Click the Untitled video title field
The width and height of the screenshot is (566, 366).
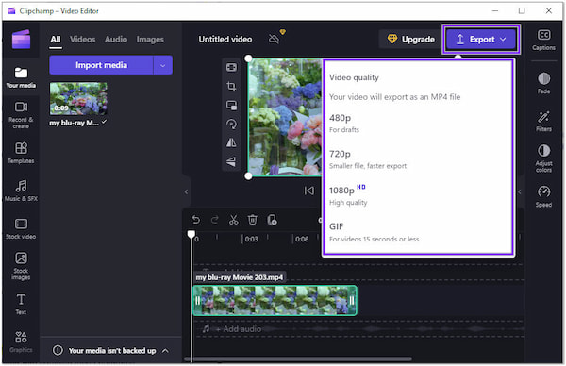(225, 39)
